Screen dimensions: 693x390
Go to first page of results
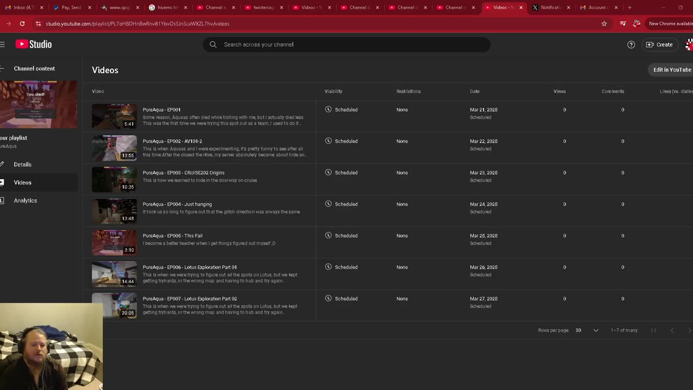point(653,330)
